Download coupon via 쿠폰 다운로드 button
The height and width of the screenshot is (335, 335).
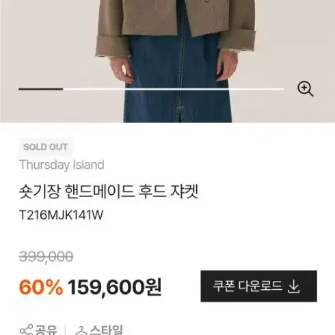click(258, 286)
